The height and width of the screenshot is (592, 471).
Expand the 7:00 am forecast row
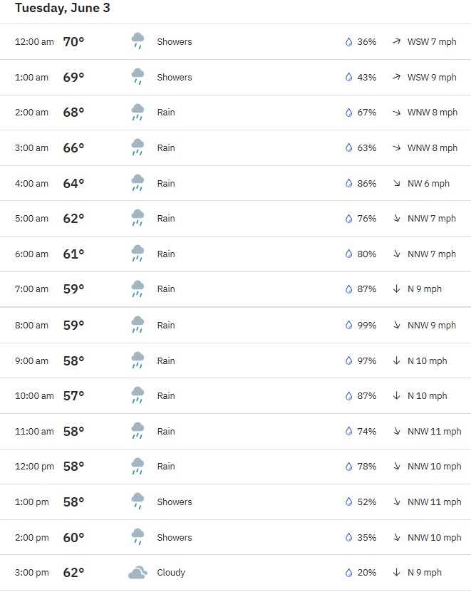[x=235, y=289]
